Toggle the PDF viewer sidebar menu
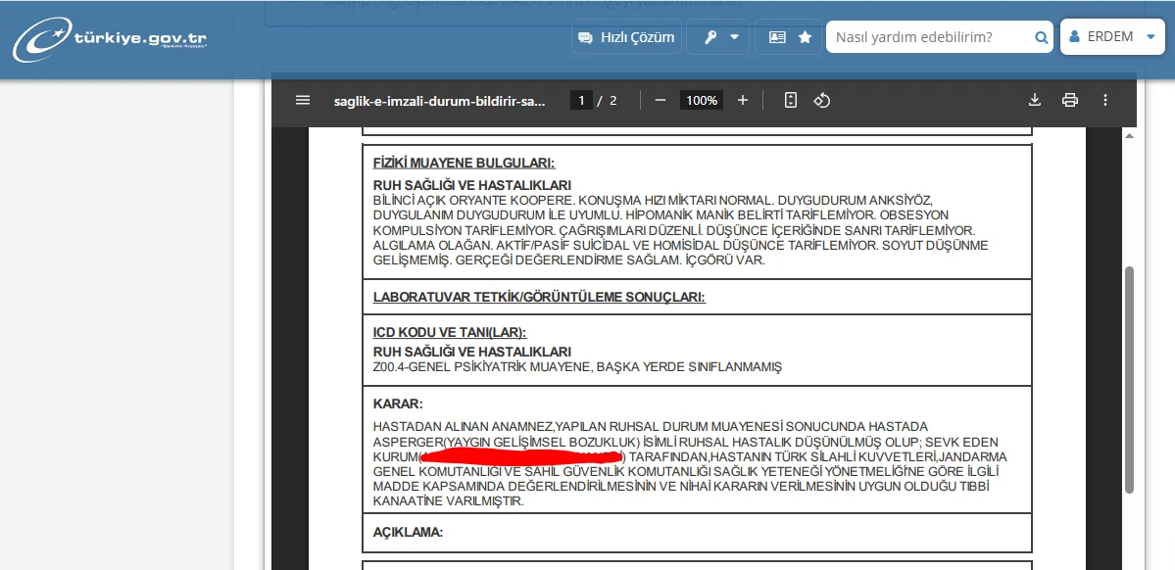The image size is (1175, 570). click(x=303, y=100)
